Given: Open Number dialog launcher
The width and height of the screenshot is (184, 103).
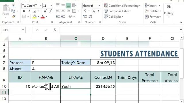Looking at the screenshot, I should pyautogui.click(x=100, y=22).
